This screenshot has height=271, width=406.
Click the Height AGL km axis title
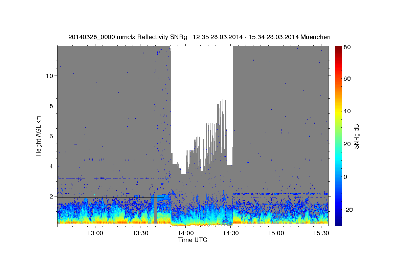pos(39,135)
